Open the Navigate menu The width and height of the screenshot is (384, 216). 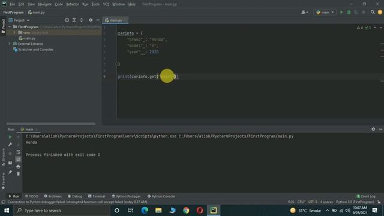click(x=45, y=4)
